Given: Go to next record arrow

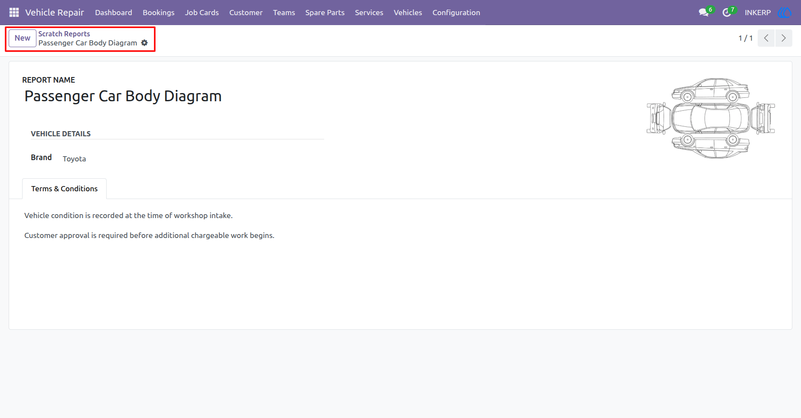Looking at the screenshot, I should point(784,38).
